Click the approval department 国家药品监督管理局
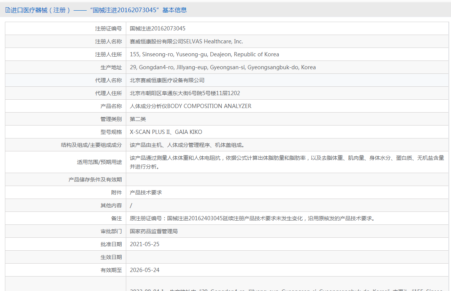 click(x=154, y=231)
